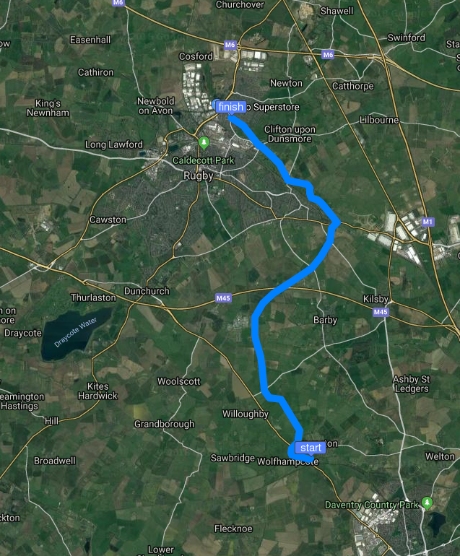The height and width of the screenshot is (556, 460).
Task: Click the M6 shield near Newton
Action: 328,55
